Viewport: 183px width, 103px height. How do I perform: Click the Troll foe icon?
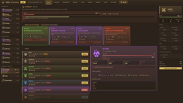pos(26,83)
